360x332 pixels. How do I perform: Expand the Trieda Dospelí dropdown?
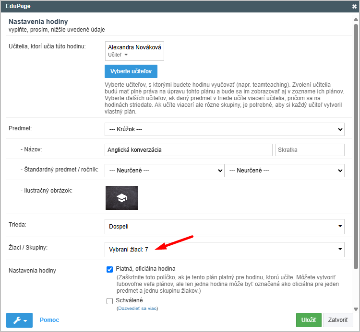pos(224,227)
